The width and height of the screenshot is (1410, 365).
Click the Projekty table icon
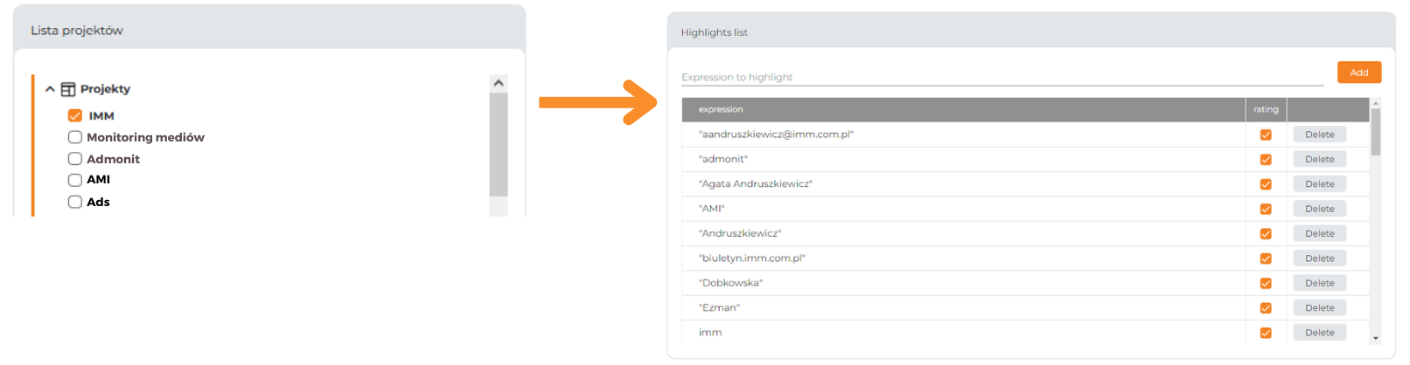[68, 89]
